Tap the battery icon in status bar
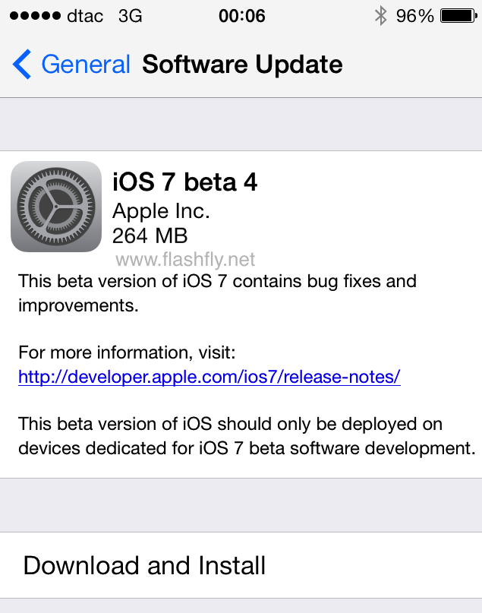Screen dimensions: 482x613 click(458, 16)
